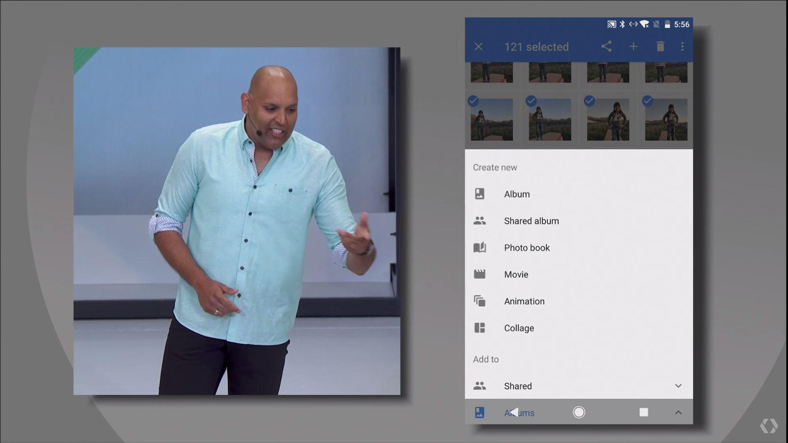Tap the Animation stacked-frames icon
Viewport: 788px width, 443px height.
pyautogui.click(x=479, y=301)
